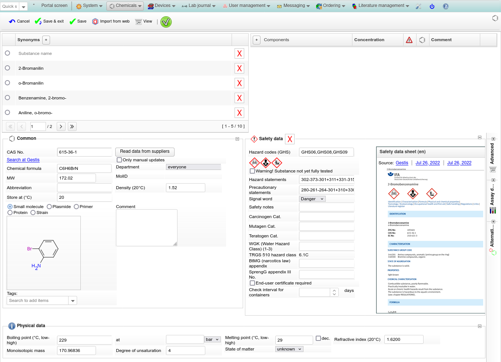501x362 pixels.
Task: Click Import from web icon
Action: point(95,22)
